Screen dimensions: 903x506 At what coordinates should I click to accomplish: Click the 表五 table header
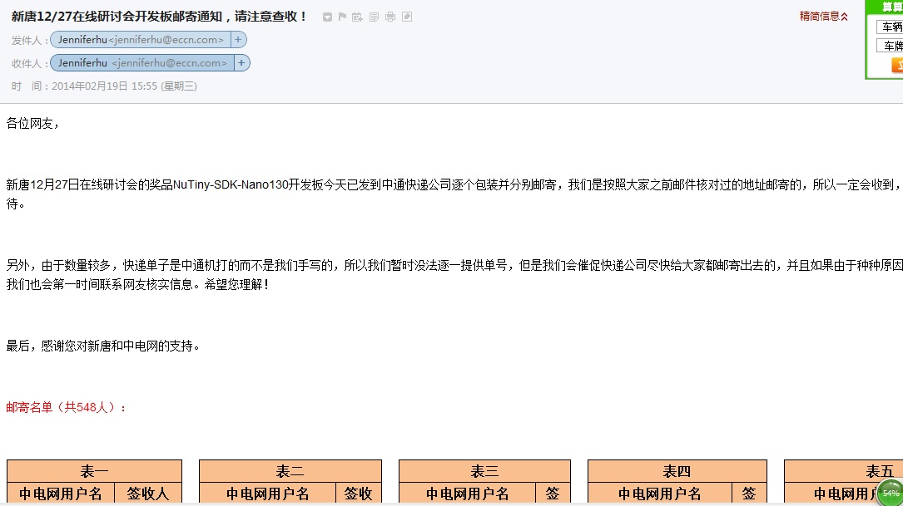coord(844,471)
